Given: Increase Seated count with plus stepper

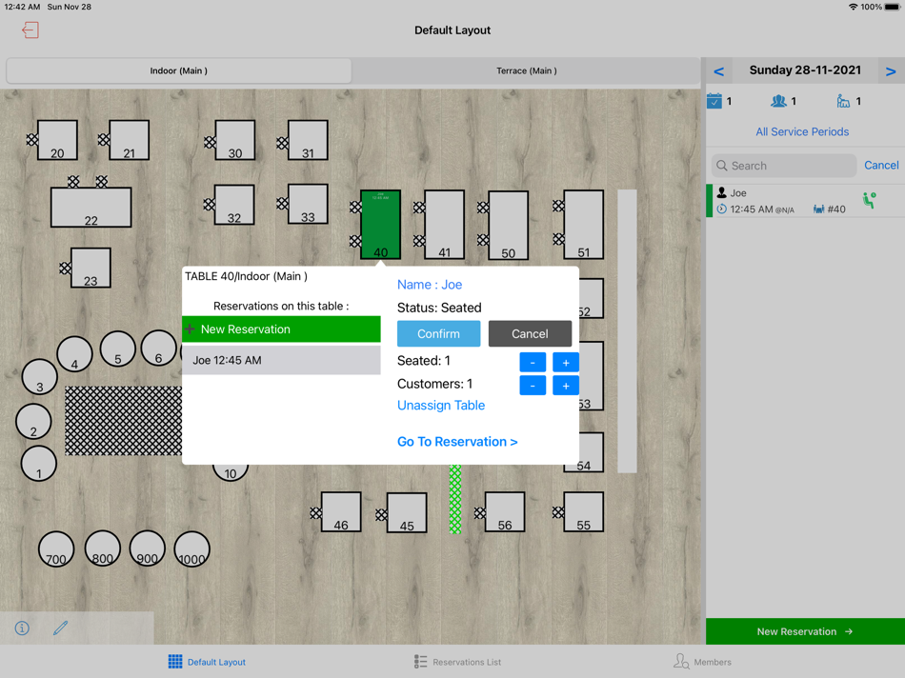Looking at the screenshot, I should [x=565, y=362].
